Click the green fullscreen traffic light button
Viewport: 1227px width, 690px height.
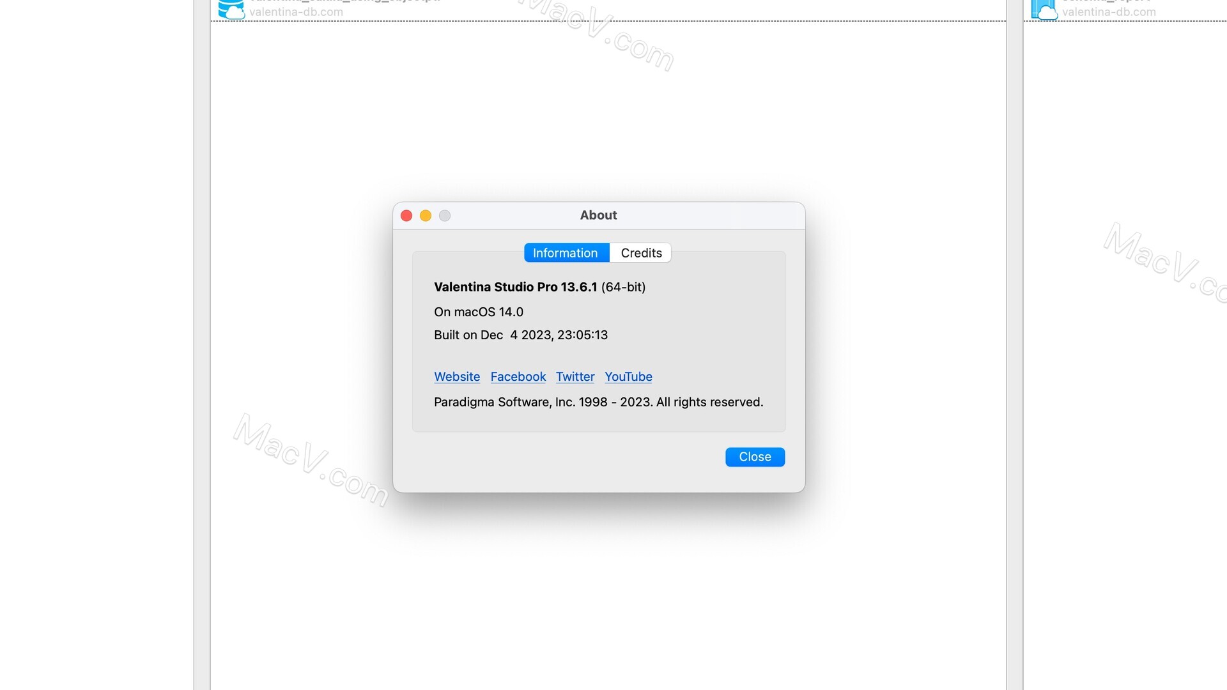point(444,216)
